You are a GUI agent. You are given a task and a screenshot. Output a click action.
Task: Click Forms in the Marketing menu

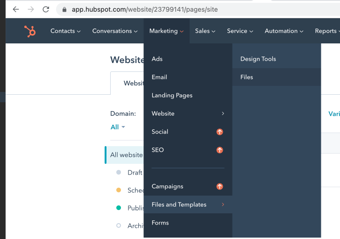coord(160,223)
